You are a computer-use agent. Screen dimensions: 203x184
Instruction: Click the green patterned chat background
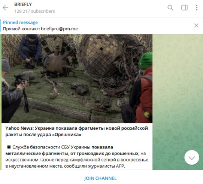tap(178, 91)
